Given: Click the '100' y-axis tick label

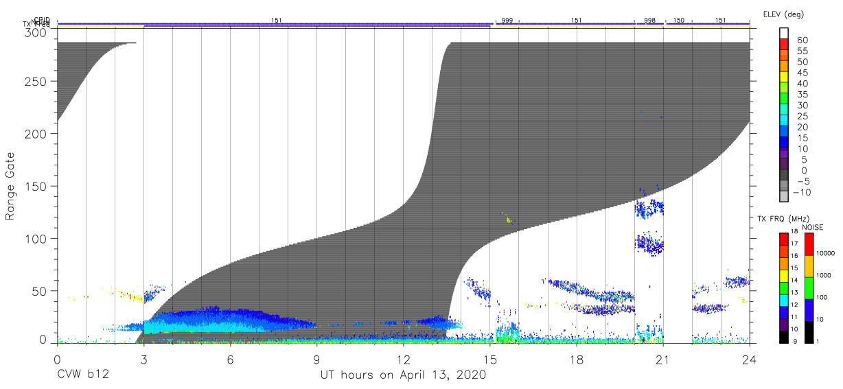Looking at the screenshot, I should [x=37, y=238].
